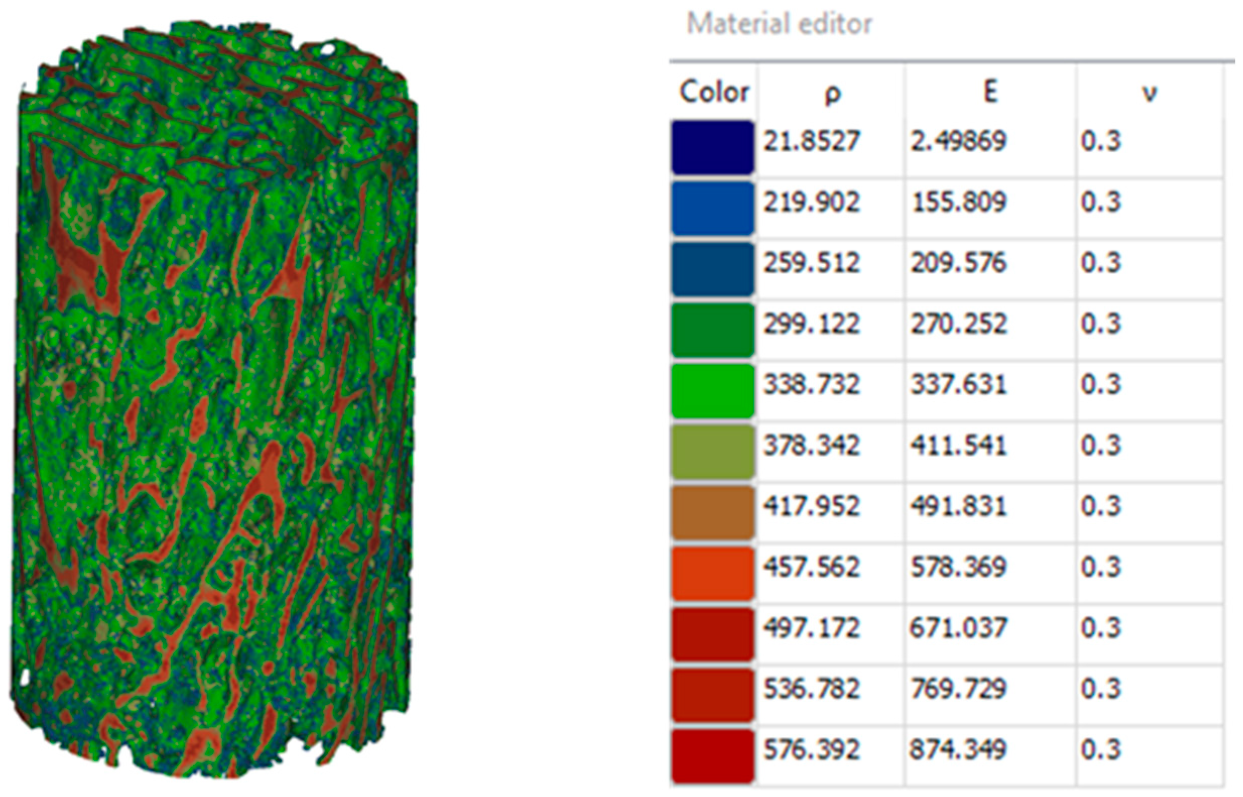Click Poisson ratio 0.3 in first row
The width and height of the screenshot is (1243, 797).
(1101, 141)
